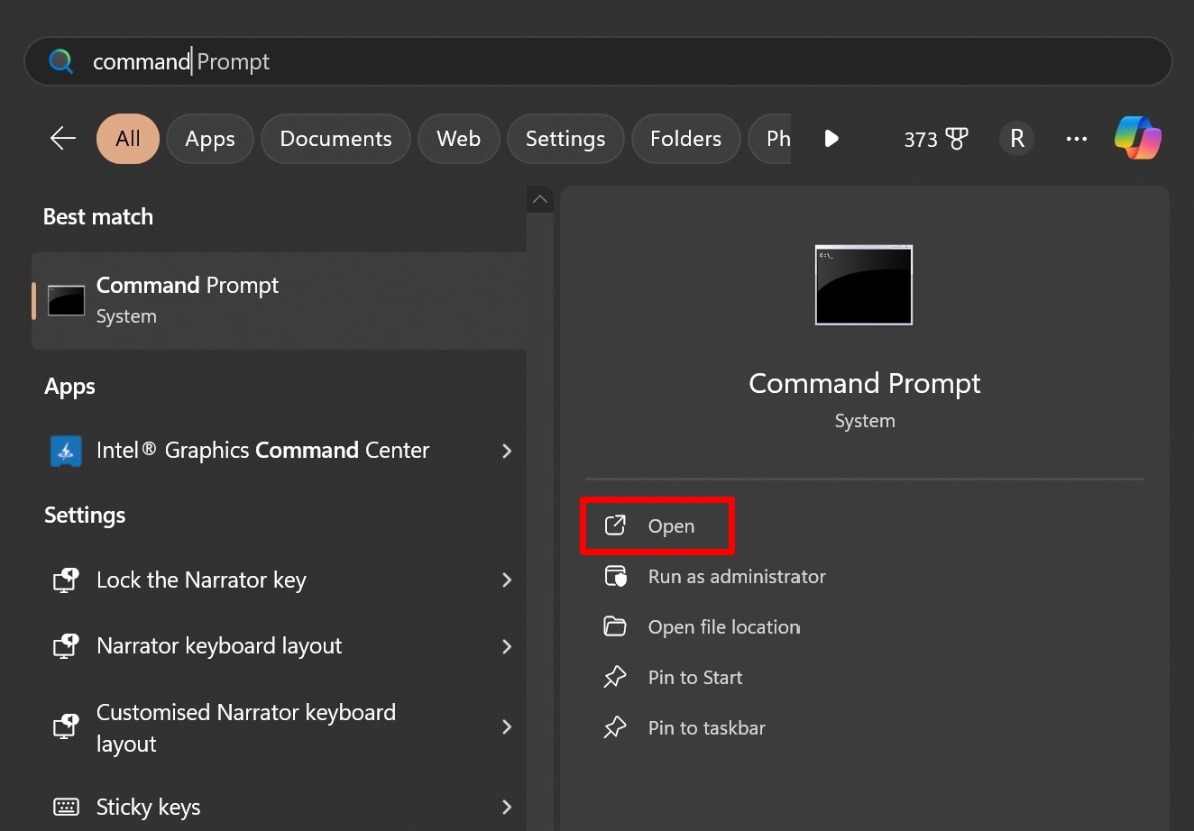This screenshot has width=1194, height=831.
Task: Expand Lock the Narrator key chevron
Action: tap(507, 580)
